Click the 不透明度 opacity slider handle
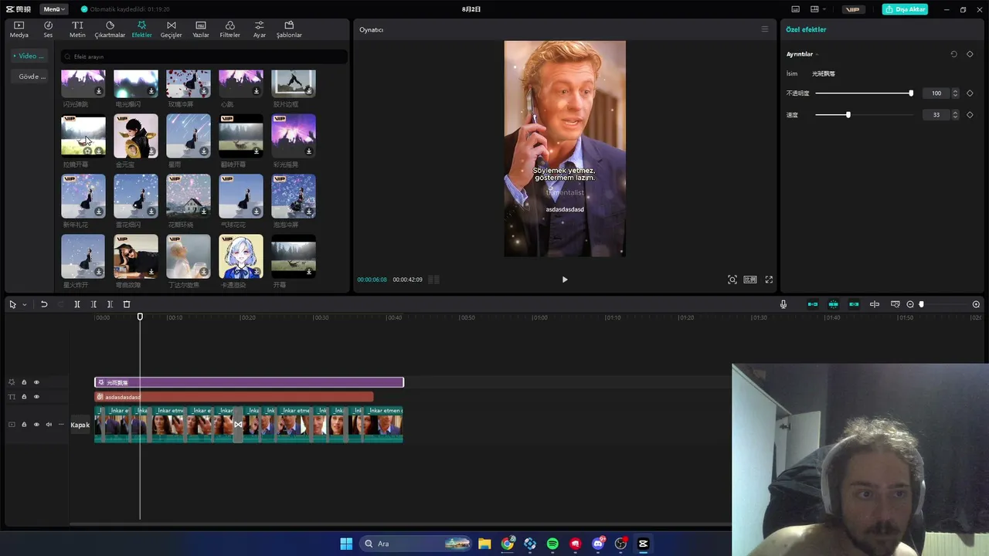This screenshot has width=989, height=556. point(911,93)
